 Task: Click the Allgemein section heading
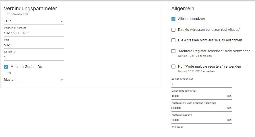183,8
